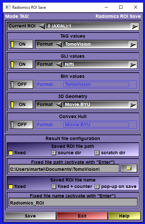Click the red Exit button
The image size is (145, 224).
[x=82, y=216]
